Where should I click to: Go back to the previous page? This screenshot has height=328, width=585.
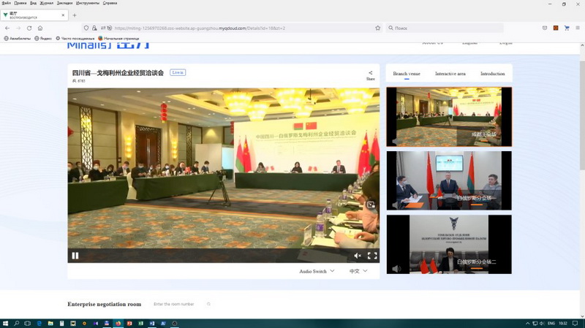(7, 28)
